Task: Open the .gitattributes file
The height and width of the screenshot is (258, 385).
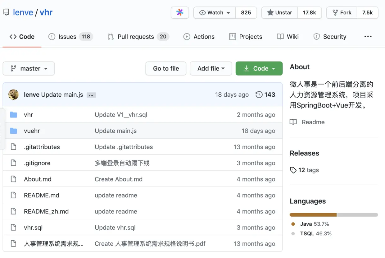Action: [x=42, y=147]
